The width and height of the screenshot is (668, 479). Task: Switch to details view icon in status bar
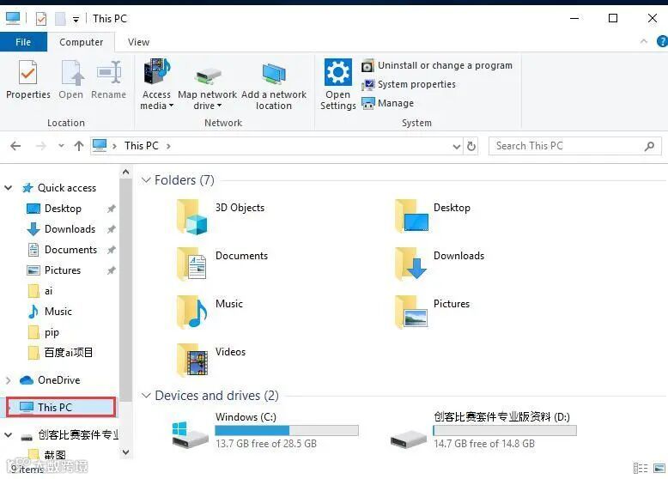pos(641,468)
